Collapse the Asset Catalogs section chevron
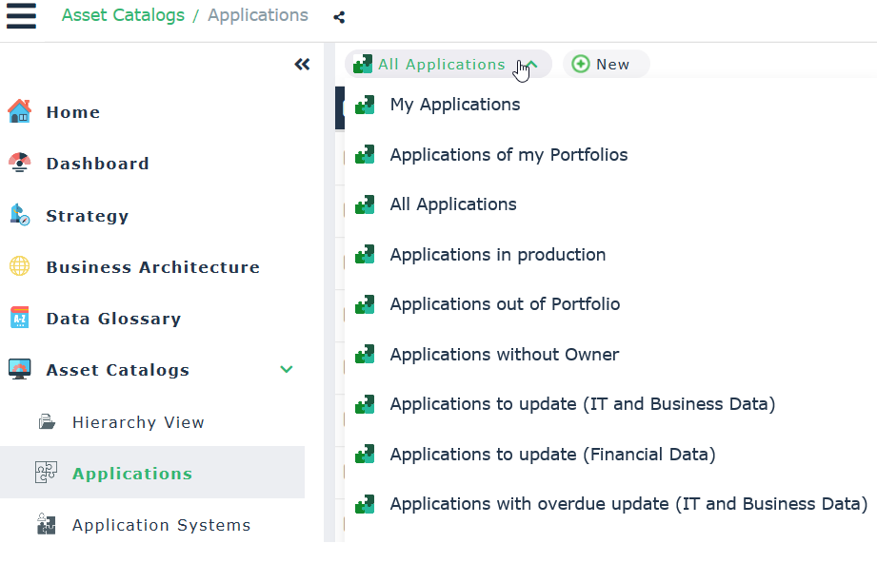Viewport: 877px width, 563px height. (286, 370)
